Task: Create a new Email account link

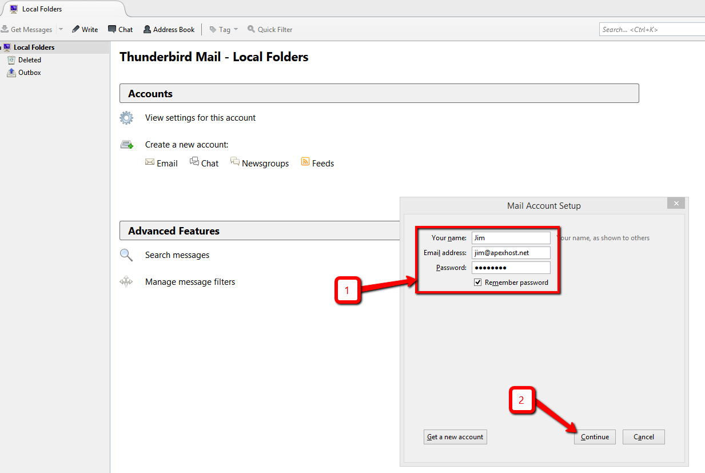Action: pos(167,163)
